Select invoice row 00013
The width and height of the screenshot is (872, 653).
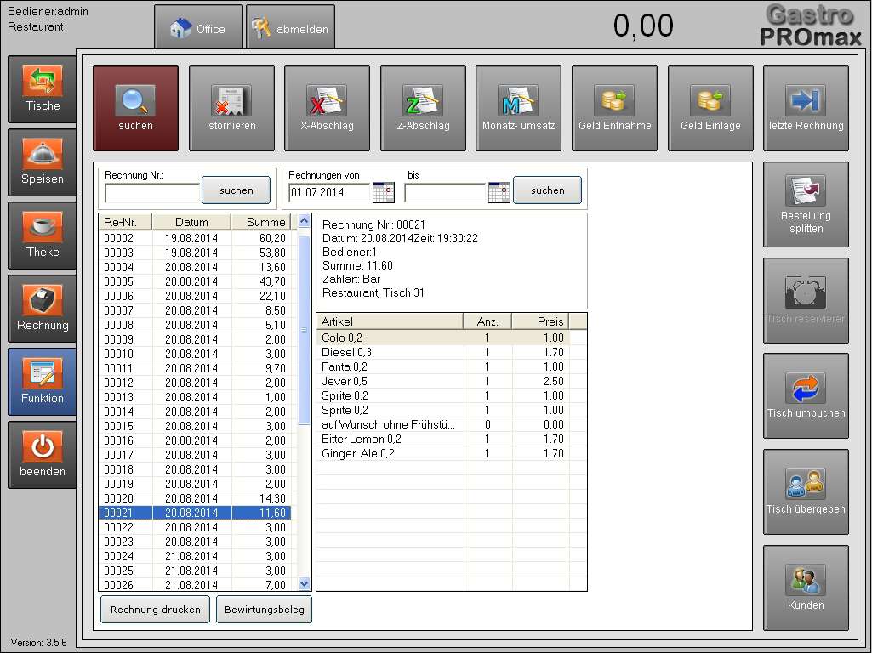pyautogui.click(x=195, y=397)
